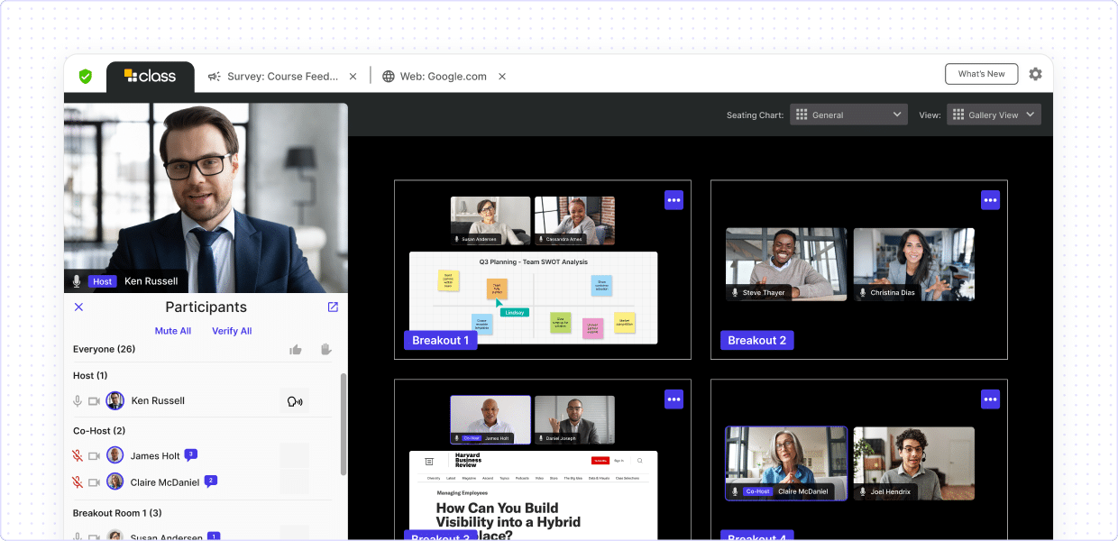Open Breakout 1 more options menu

pyautogui.click(x=674, y=200)
